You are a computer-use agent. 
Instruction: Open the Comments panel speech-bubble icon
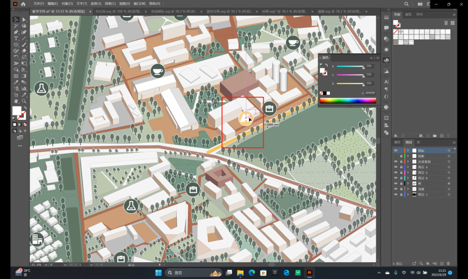pyautogui.click(x=386, y=28)
